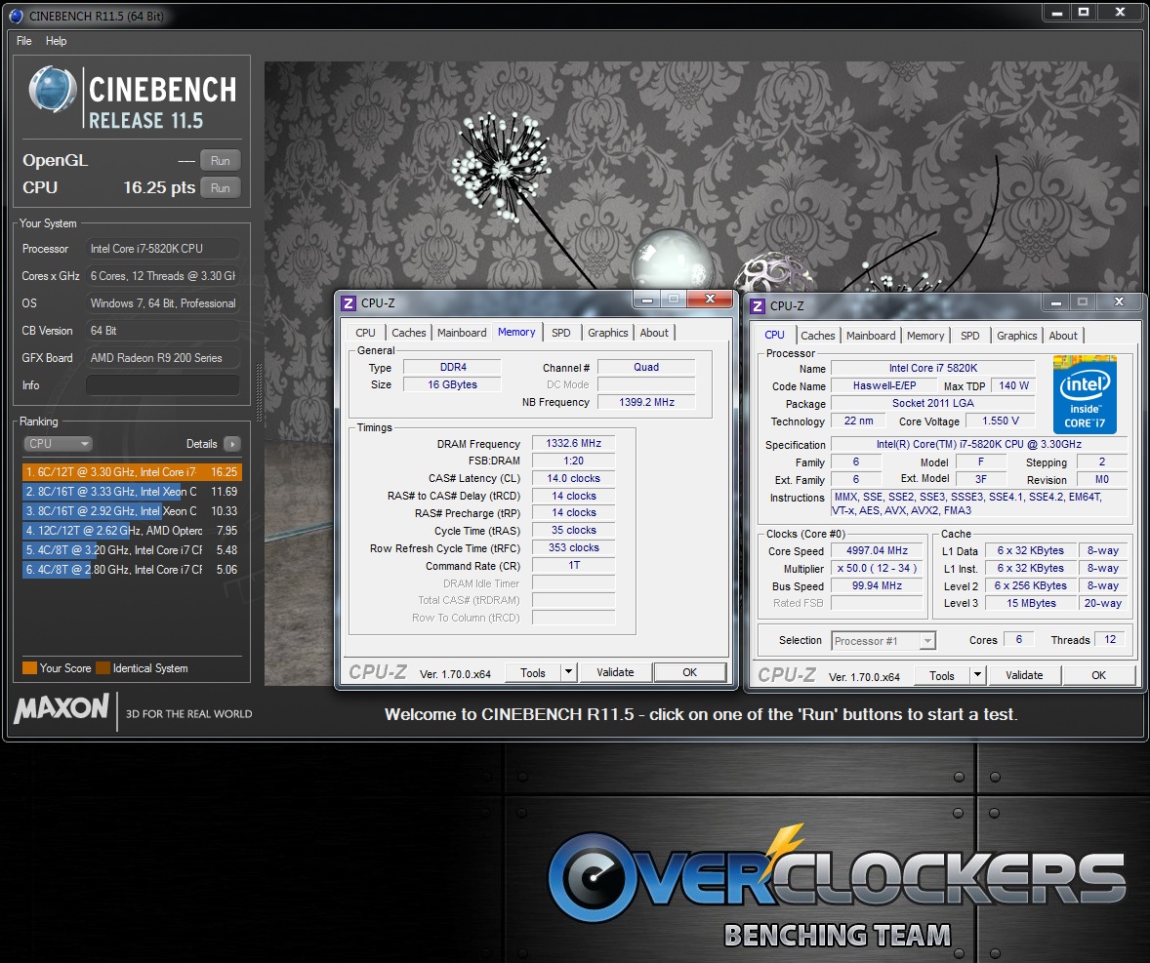Select ranking row 3 8C/16T @ 2.92 GHz Xeon
Screen dimensions: 1150x963
(x=132, y=511)
